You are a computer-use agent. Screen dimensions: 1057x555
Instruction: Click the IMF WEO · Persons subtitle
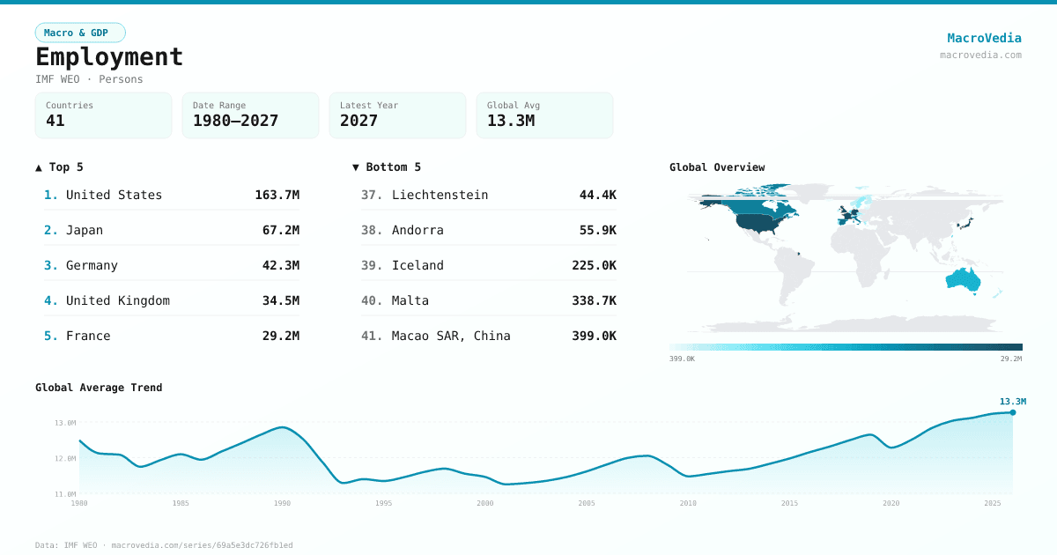pos(89,79)
